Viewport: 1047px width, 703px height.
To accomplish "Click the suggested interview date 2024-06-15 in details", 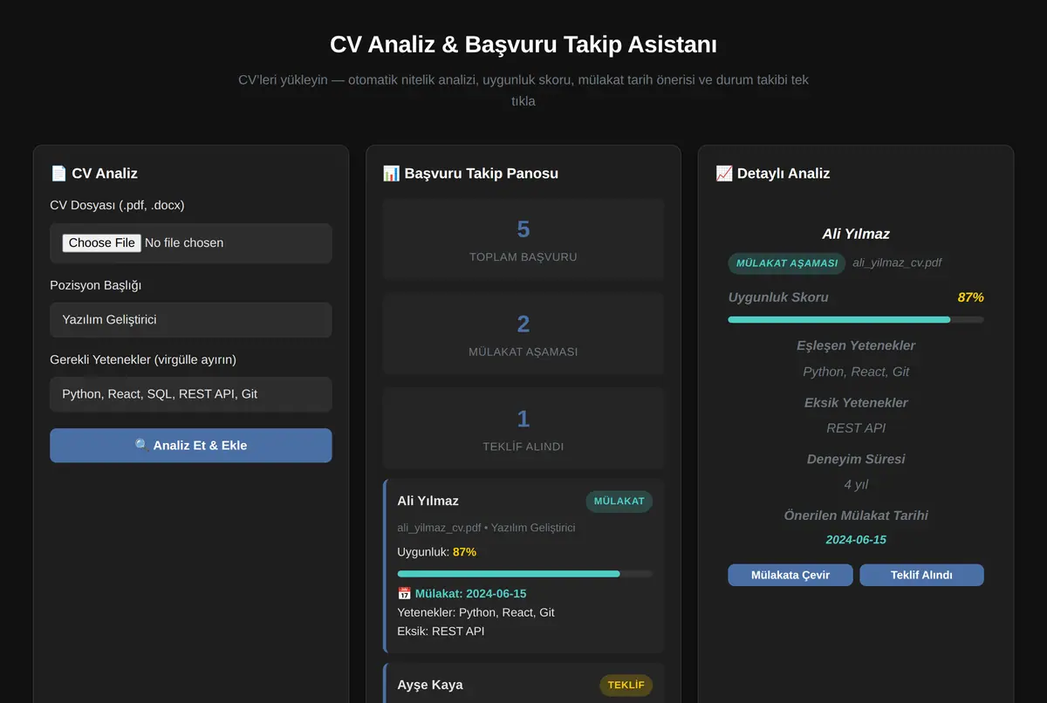I will pos(856,540).
